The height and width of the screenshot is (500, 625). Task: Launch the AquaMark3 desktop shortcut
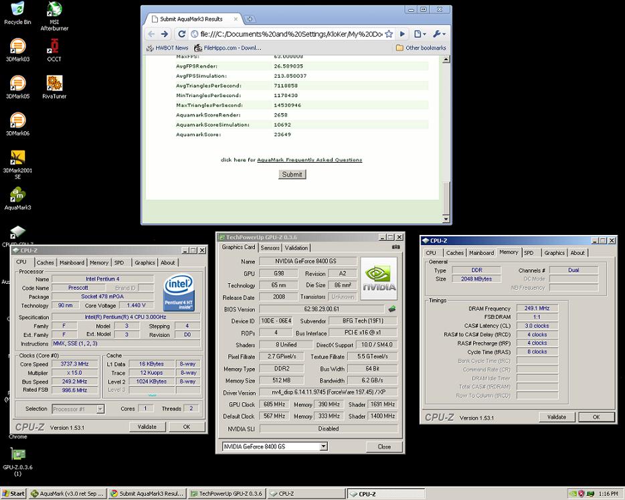tap(17, 198)
